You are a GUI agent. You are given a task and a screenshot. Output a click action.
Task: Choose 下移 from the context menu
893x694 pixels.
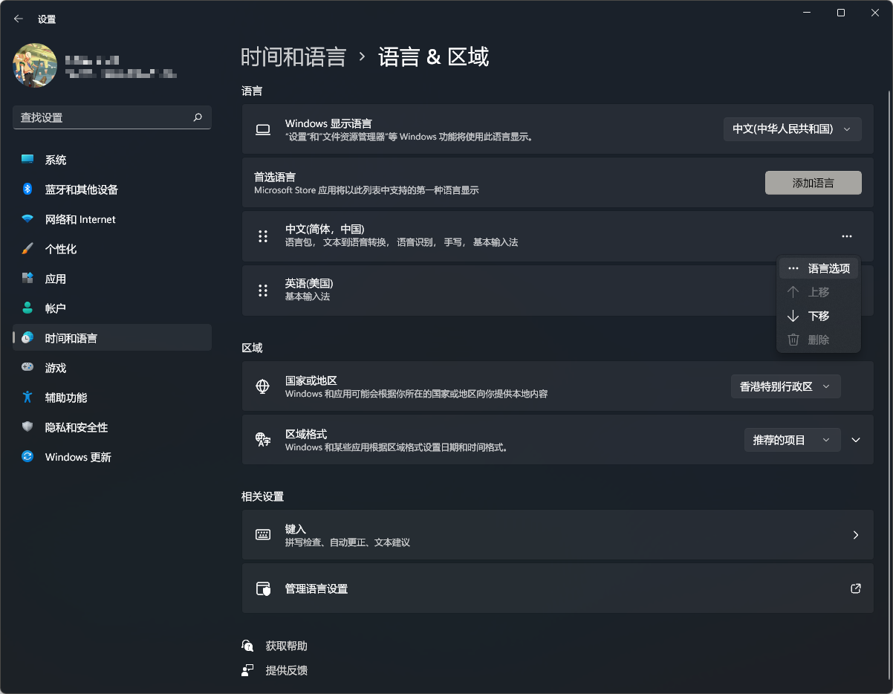coord(818,316)
